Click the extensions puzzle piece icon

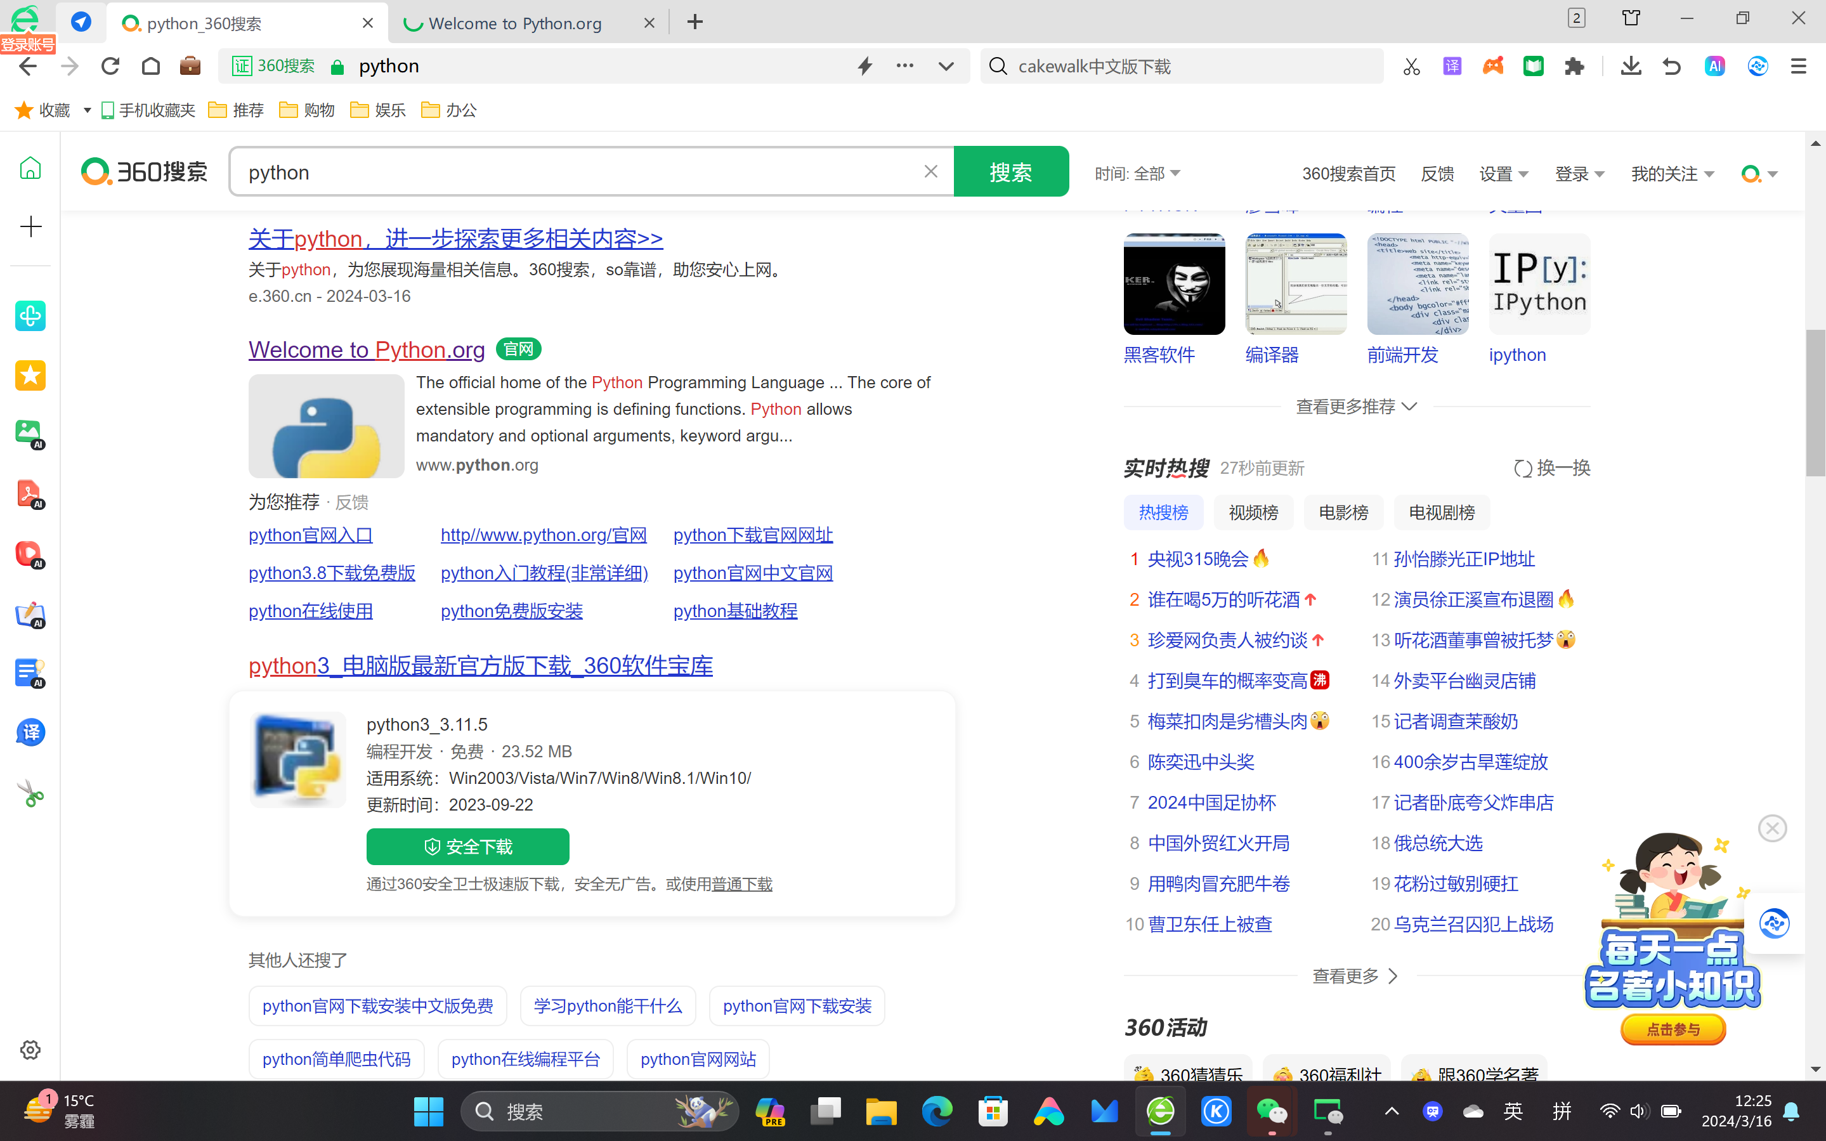1574,67
